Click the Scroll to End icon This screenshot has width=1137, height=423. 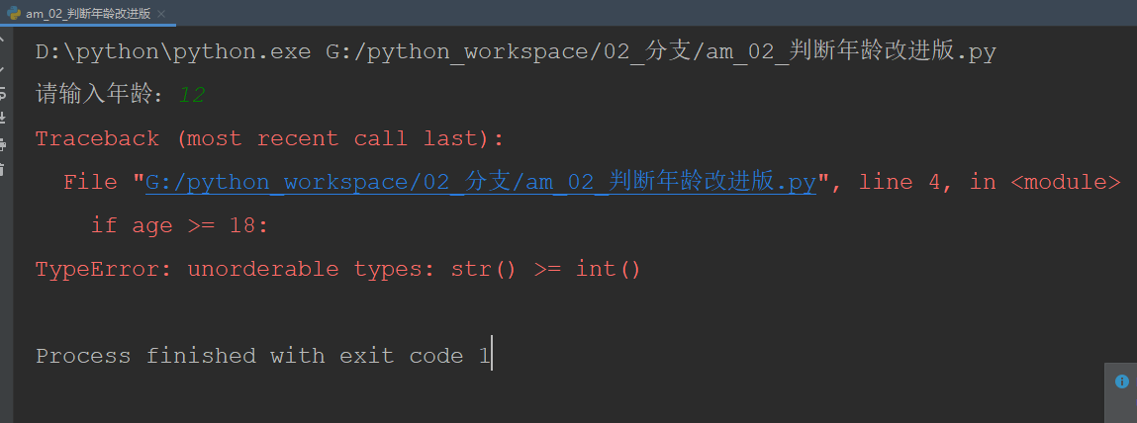[x=3, y=119]
